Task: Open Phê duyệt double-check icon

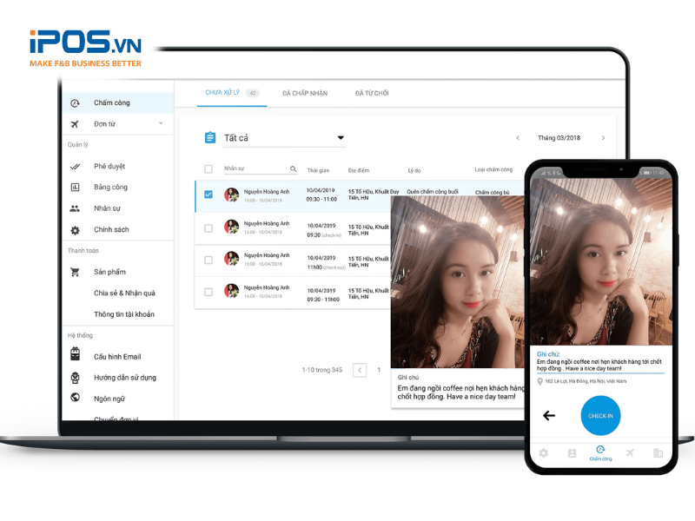Action: (76, 166)
